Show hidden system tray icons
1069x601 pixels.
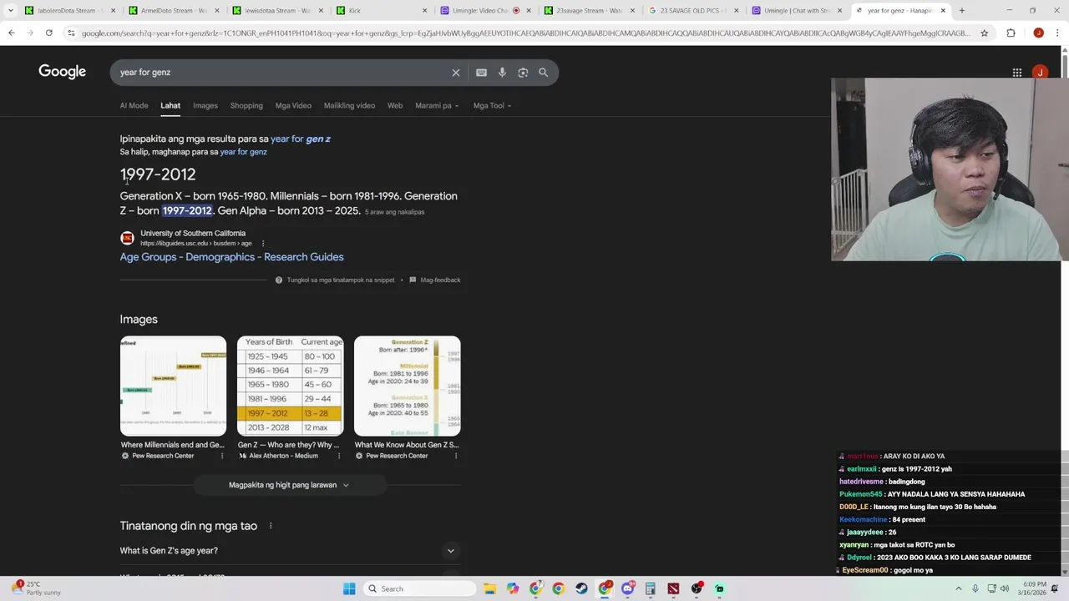pos(958,588)
